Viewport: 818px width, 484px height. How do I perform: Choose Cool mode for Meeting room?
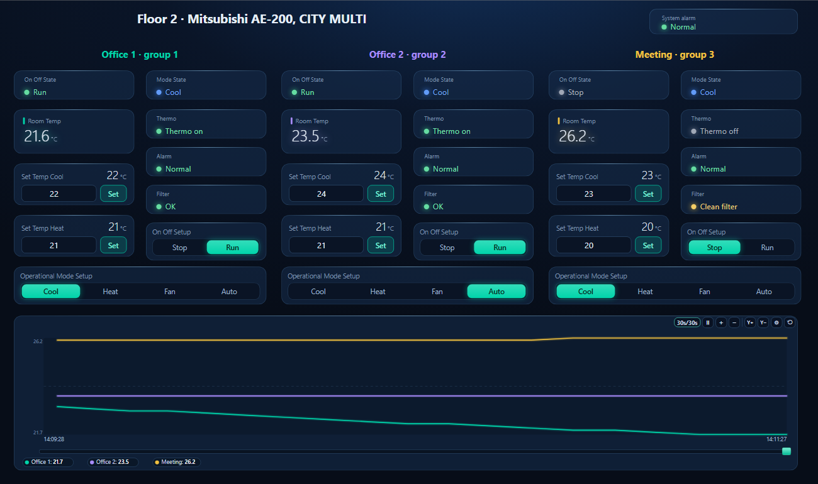click(x=586, y=291)
